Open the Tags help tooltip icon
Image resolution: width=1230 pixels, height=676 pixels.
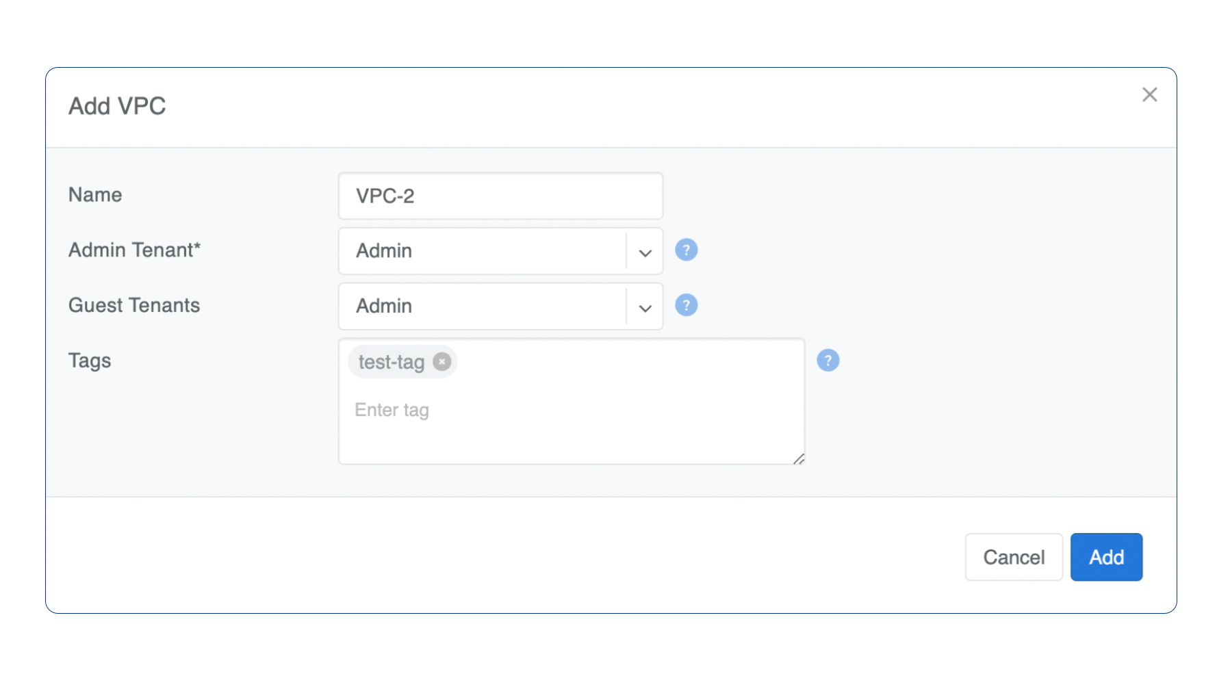click(828, 361)
